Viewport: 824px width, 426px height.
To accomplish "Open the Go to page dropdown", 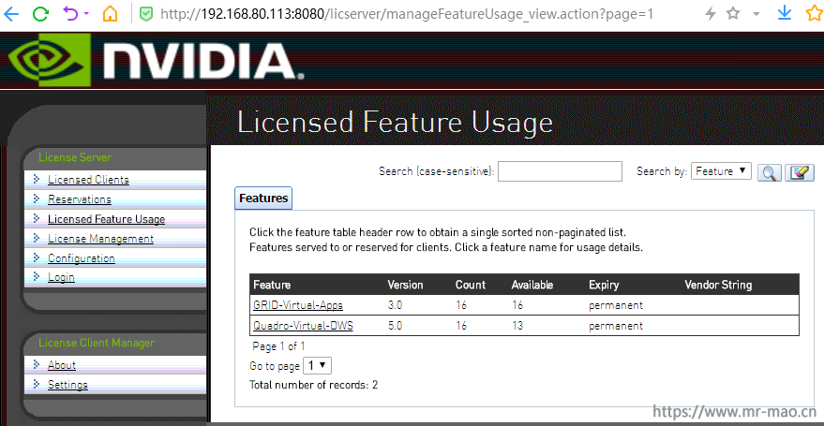I will click(318, 366).
